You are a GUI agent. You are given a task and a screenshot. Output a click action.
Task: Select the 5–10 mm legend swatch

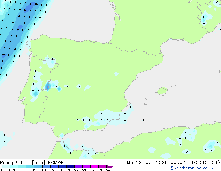click(x=38, y=166)
